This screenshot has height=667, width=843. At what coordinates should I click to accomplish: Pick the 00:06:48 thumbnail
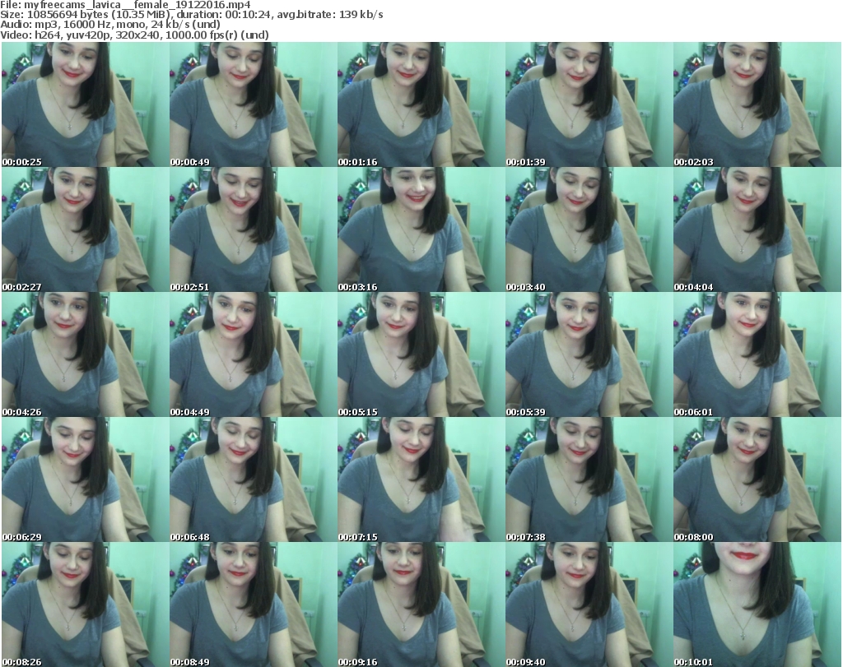(254, 479)
